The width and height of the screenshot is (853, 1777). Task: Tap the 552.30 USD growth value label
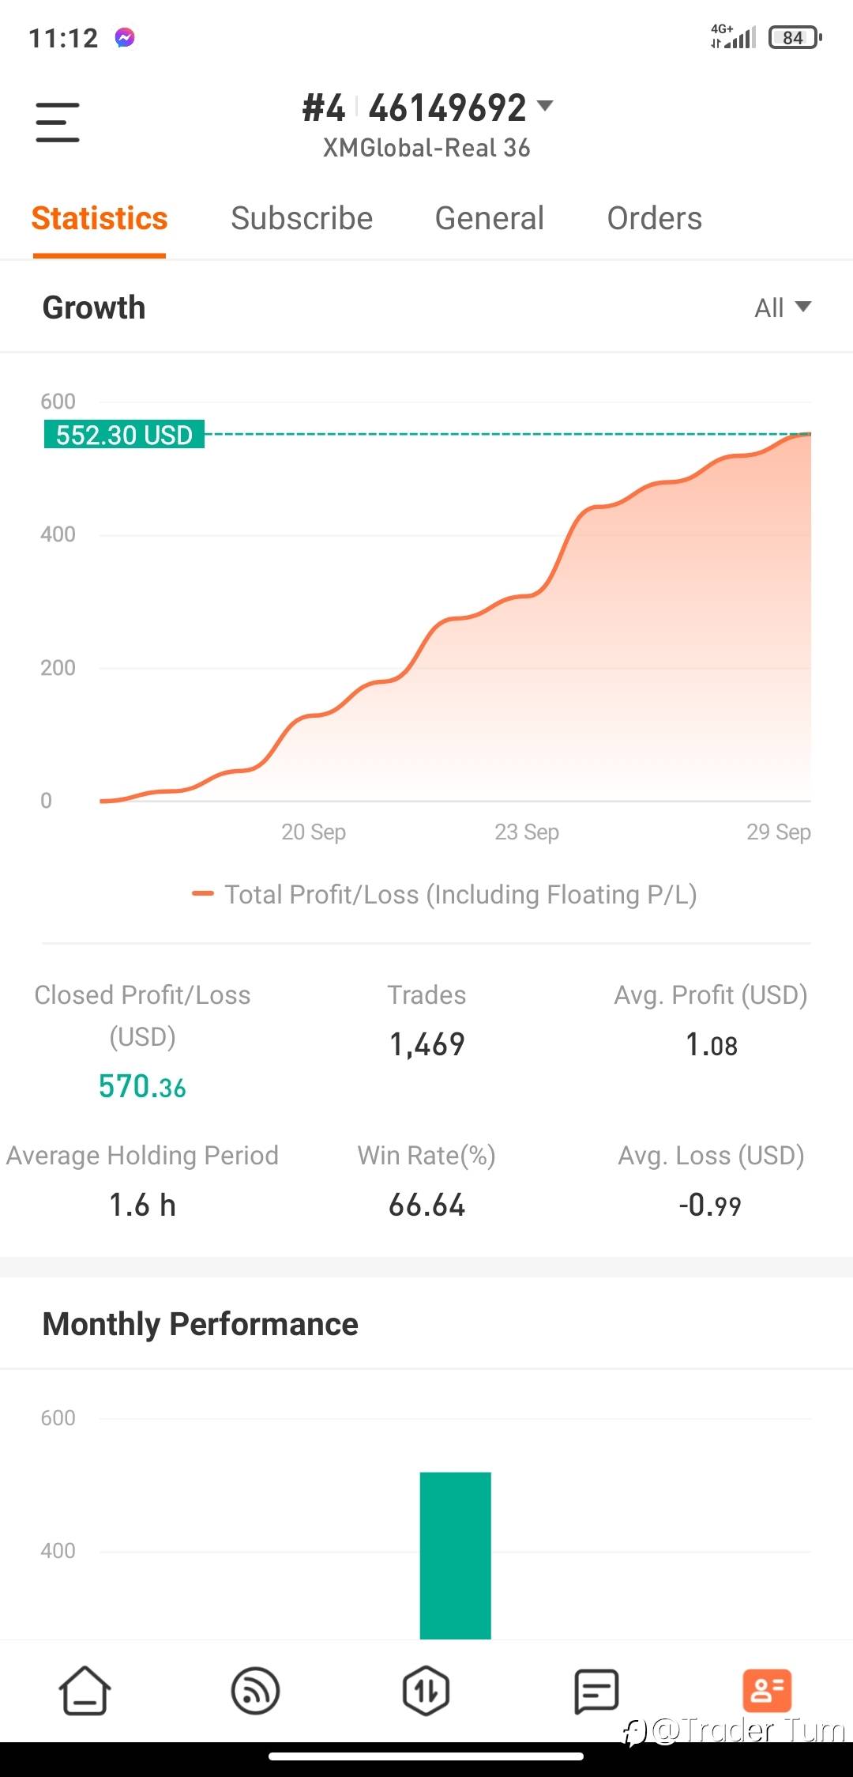124,435
